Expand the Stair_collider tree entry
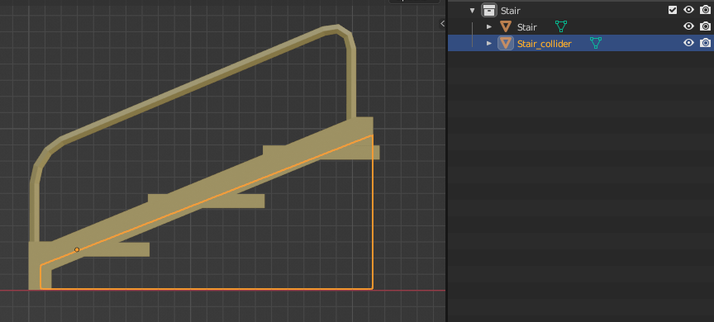Image resolution: width=714 pixels, height=322 pixels. (489, 43)
